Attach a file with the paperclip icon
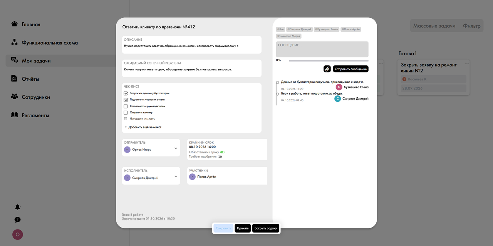 pyautogui.click(x=327, y=69)
